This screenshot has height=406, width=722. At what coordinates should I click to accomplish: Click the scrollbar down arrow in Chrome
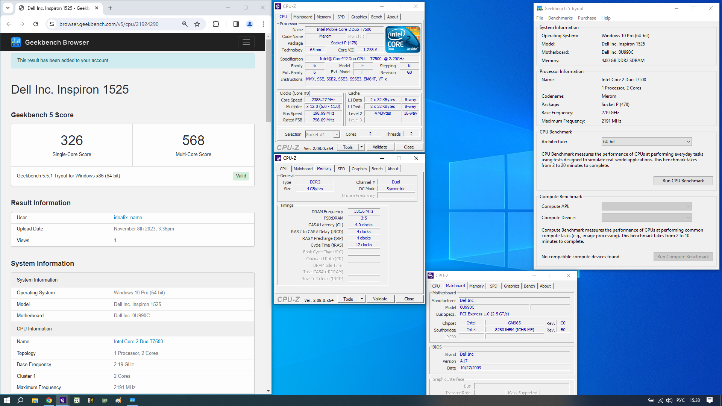(268, 391)
